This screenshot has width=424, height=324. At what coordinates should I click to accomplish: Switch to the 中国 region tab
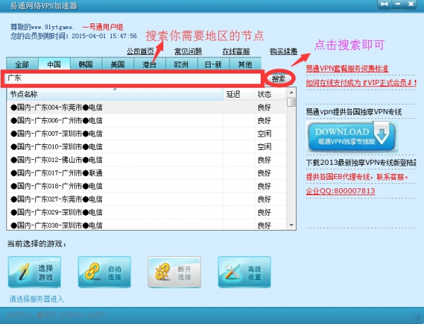tap(54, 64)
